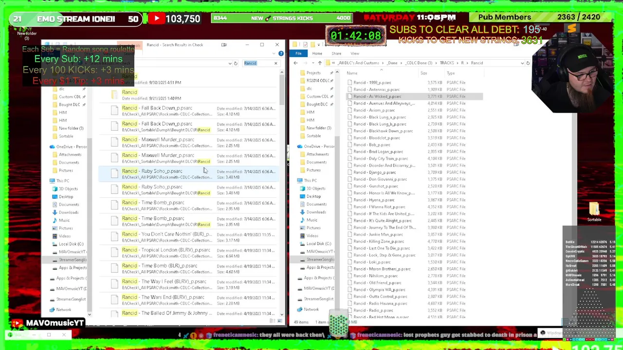Open Bought DLC in the search window sidebar
Viewport: 623px width, 350px height.
pos(69,105)
